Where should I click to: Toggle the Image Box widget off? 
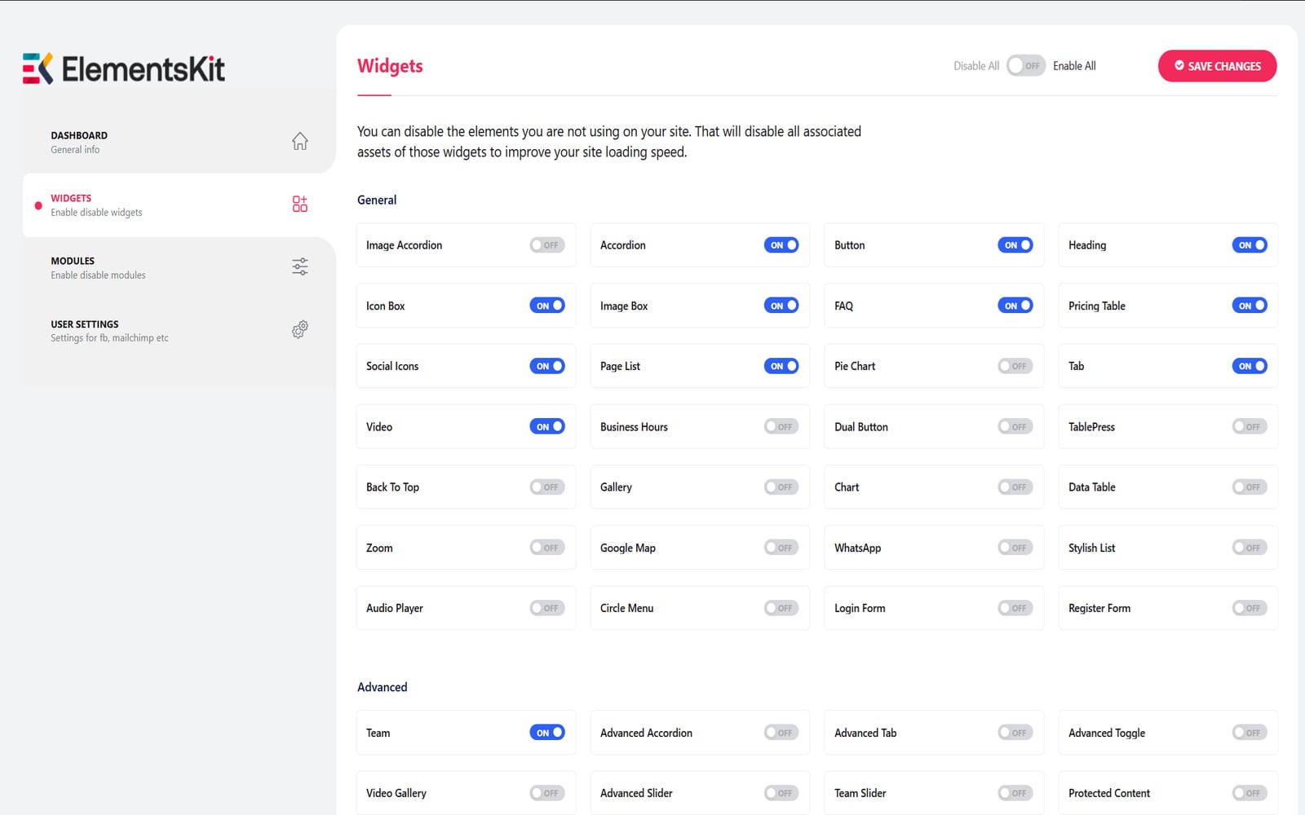click(781, 306)
